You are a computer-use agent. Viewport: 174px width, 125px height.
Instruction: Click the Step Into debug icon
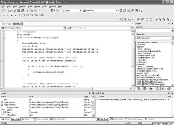(x=24, y=15)
